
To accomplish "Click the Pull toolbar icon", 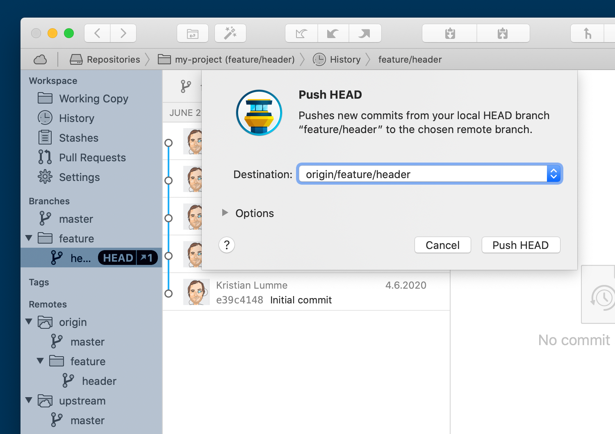I will point(333,34).
